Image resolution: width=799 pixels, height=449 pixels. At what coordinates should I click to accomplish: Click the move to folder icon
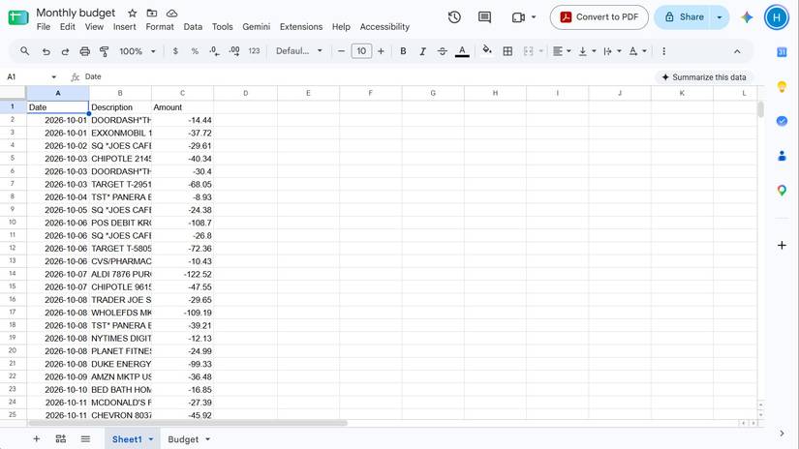(x=152, y=14)
